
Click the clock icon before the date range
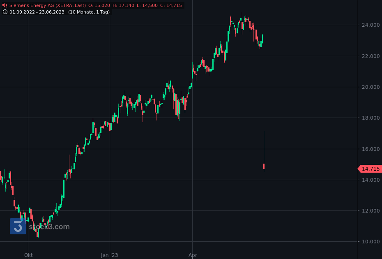(x=5, y=12)
